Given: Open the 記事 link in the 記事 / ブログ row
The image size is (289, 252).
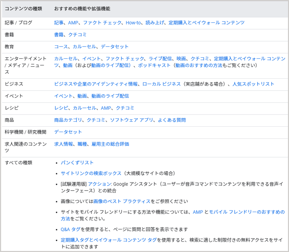Looking at the screenshot, I should (x=59, y=23).
